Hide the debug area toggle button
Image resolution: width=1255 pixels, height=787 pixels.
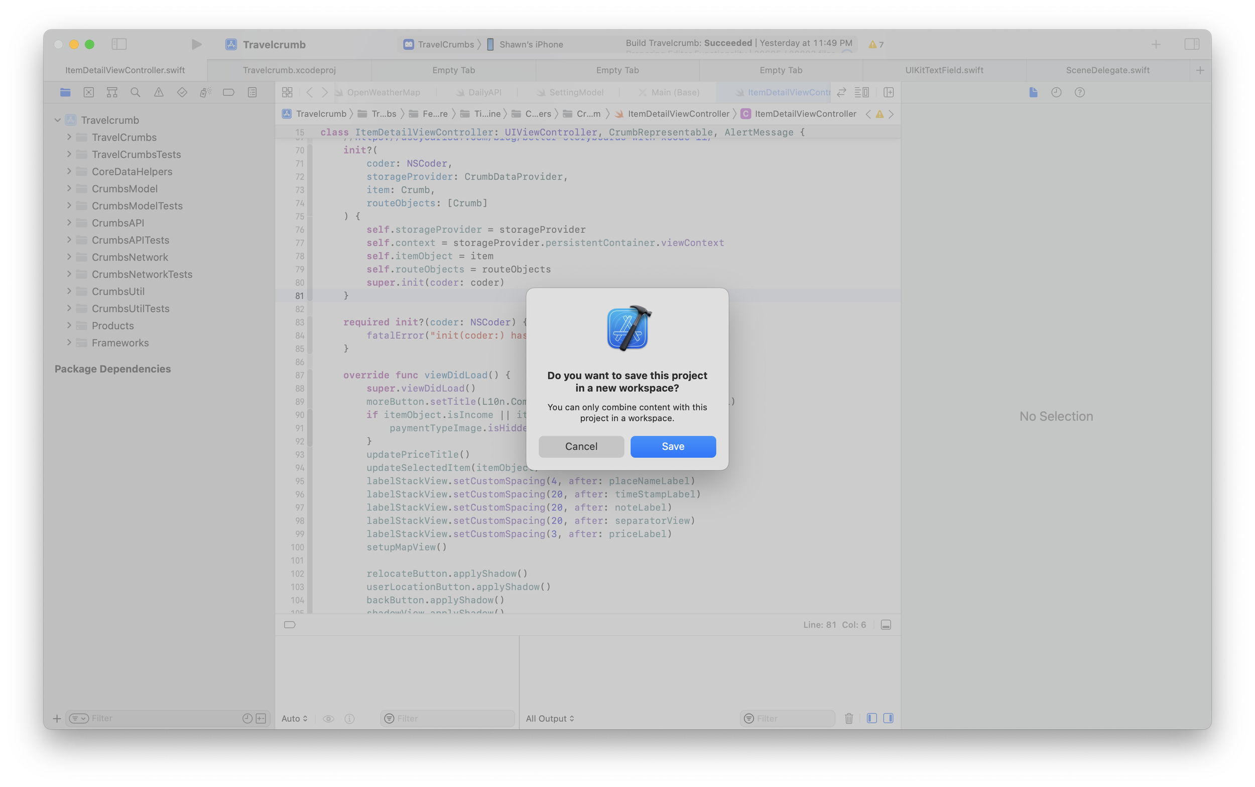886,624
